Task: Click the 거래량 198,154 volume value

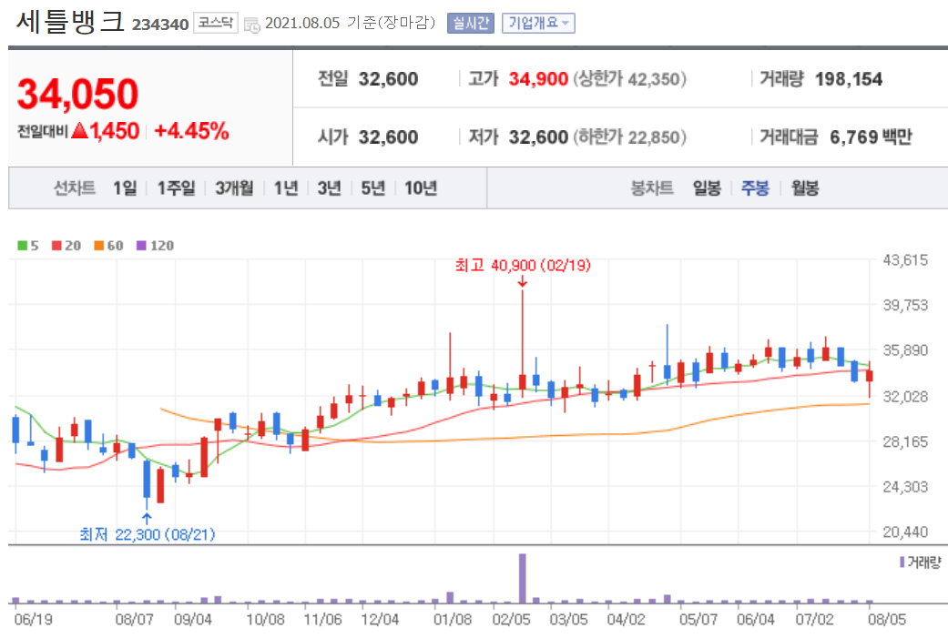Action: point(848,79)
